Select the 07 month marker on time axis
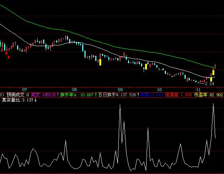The height and width of the screenshot is (174, 224). 25,90
